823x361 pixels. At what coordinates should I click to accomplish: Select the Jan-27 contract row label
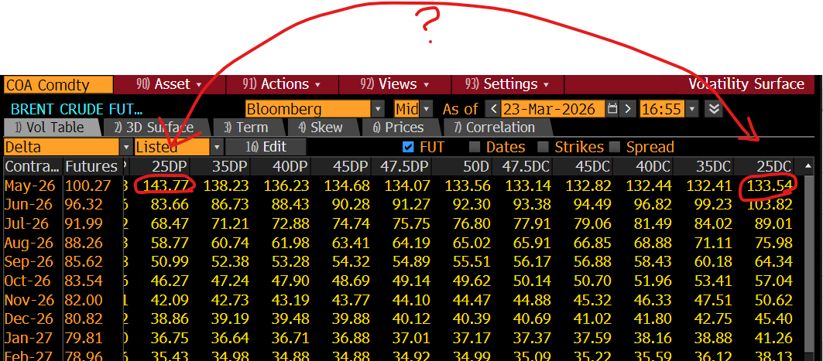28,338
